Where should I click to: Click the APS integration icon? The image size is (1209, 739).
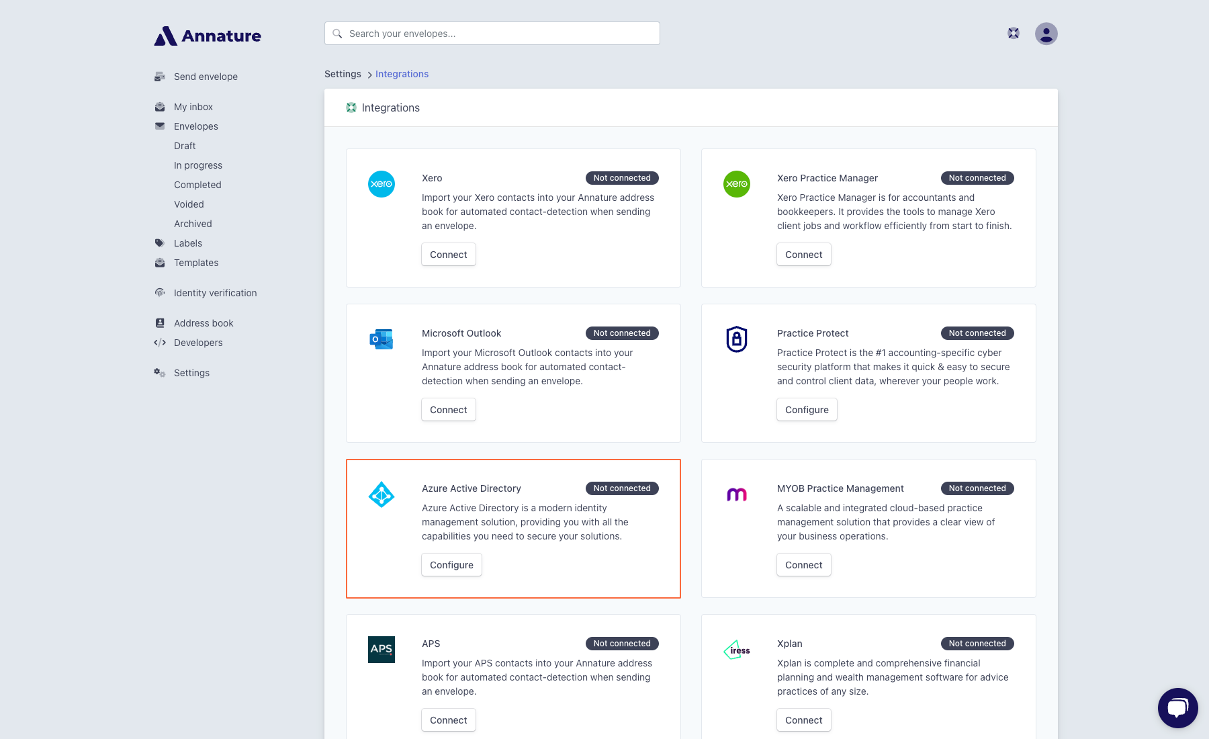(381, 650)
